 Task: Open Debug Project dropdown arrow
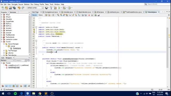click(67, 8)
